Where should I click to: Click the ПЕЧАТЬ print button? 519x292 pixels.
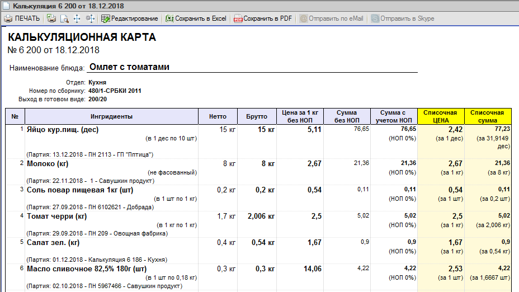click(x=22, y=18)
